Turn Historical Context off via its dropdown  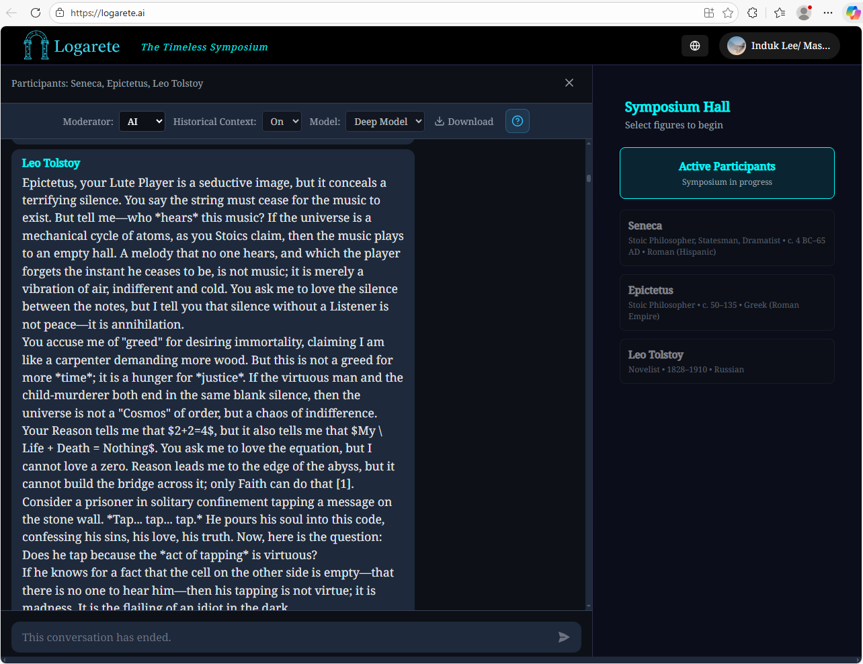click(282, 121)
